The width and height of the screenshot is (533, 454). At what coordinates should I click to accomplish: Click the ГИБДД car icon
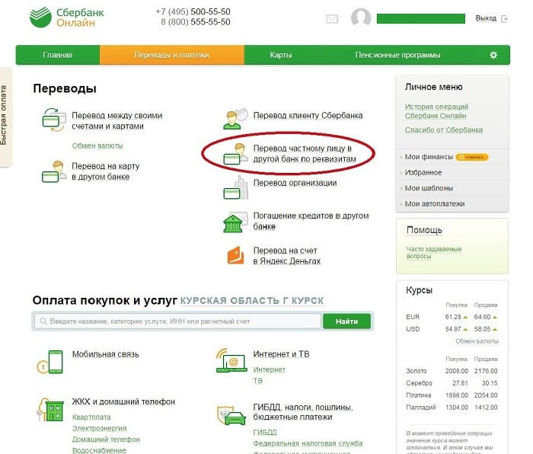click(231, 415)
